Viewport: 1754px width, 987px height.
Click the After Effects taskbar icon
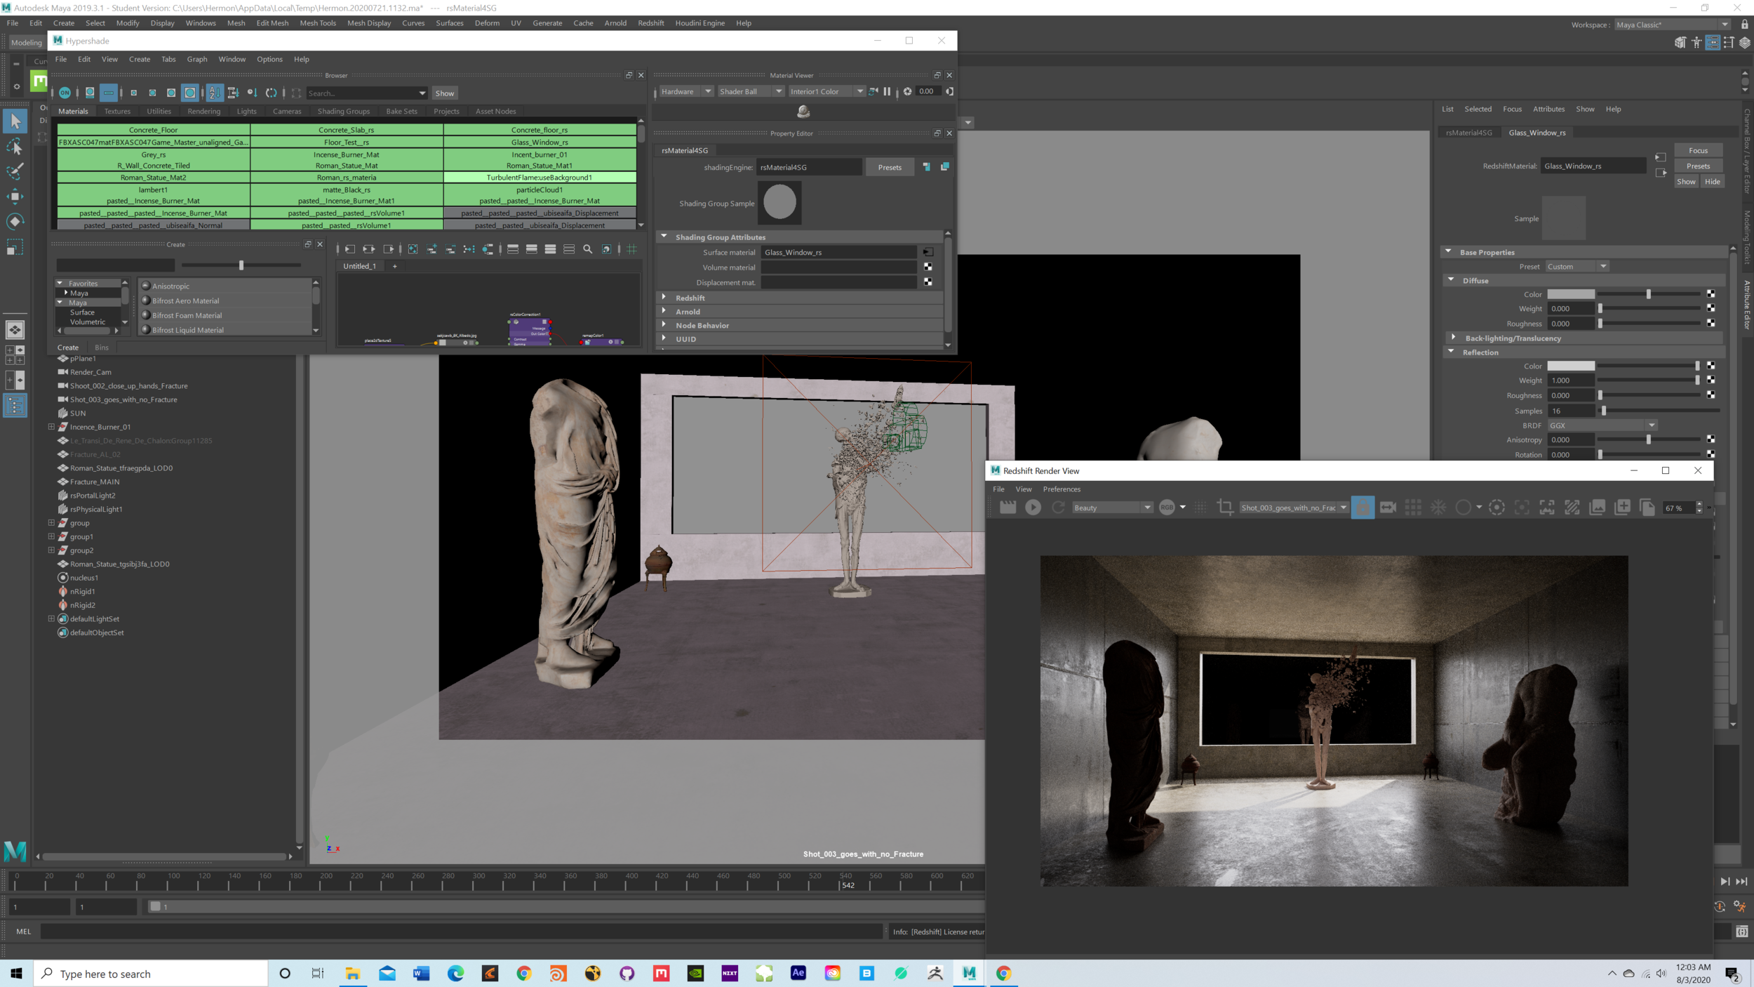pyautogui.click(x=798, y=973)
